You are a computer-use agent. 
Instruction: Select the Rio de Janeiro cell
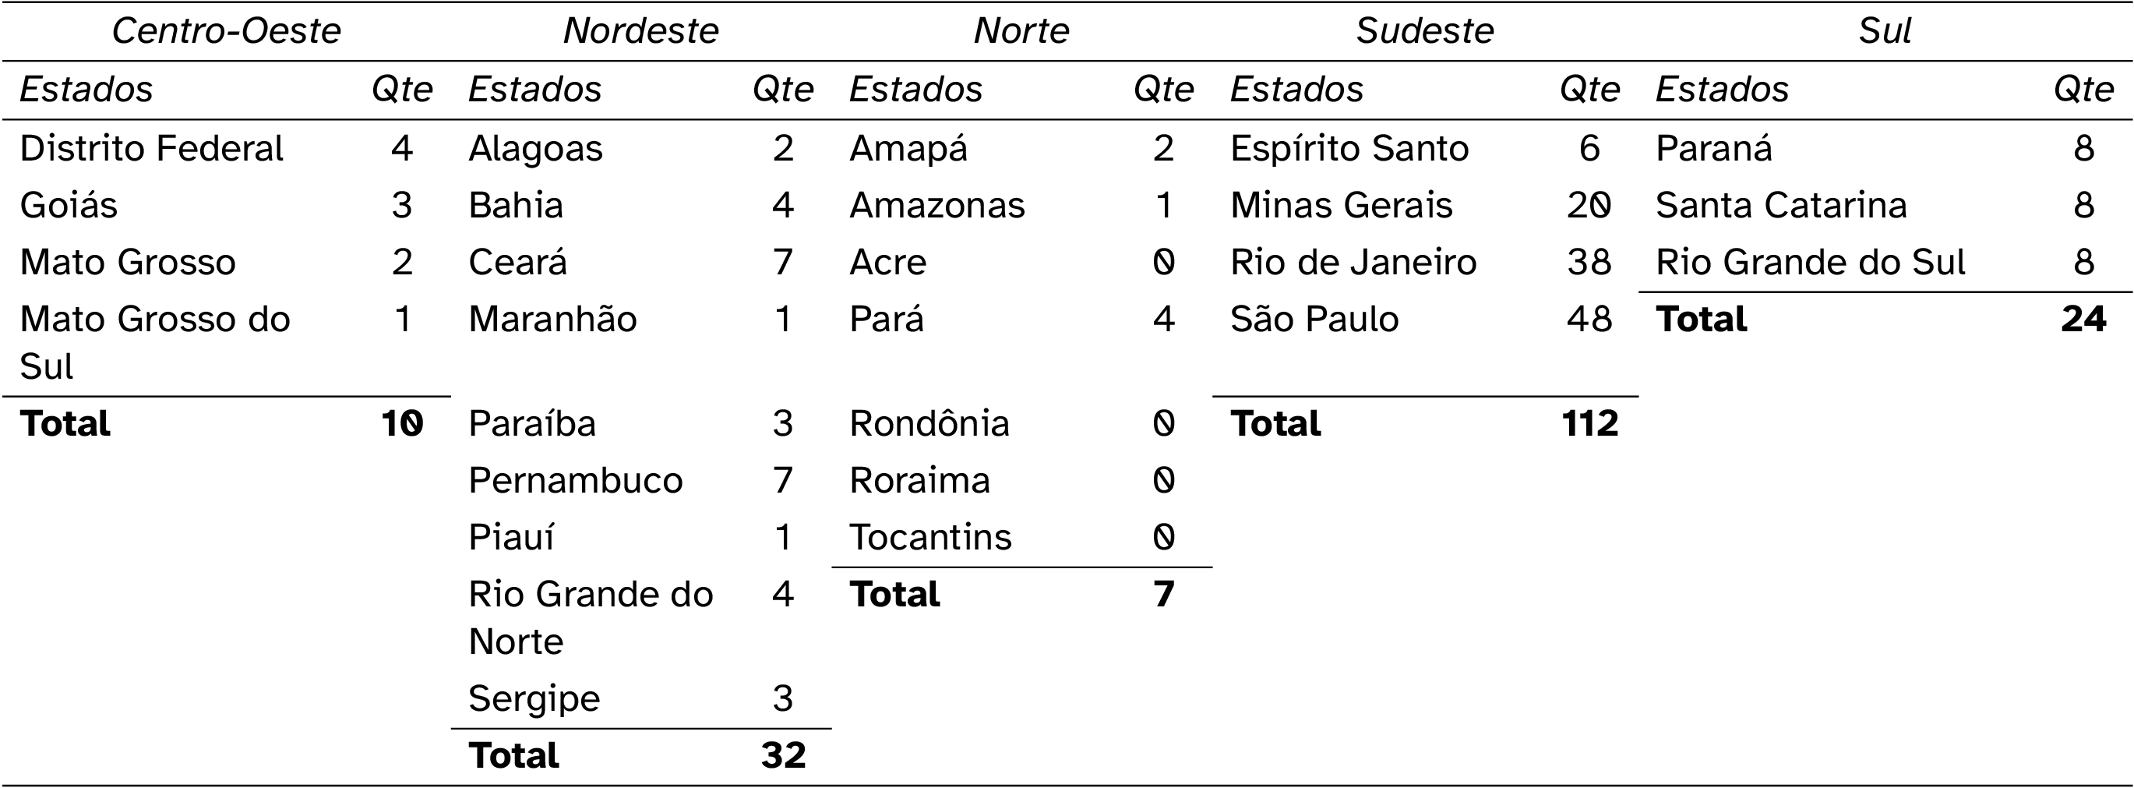coord(1353,263)
